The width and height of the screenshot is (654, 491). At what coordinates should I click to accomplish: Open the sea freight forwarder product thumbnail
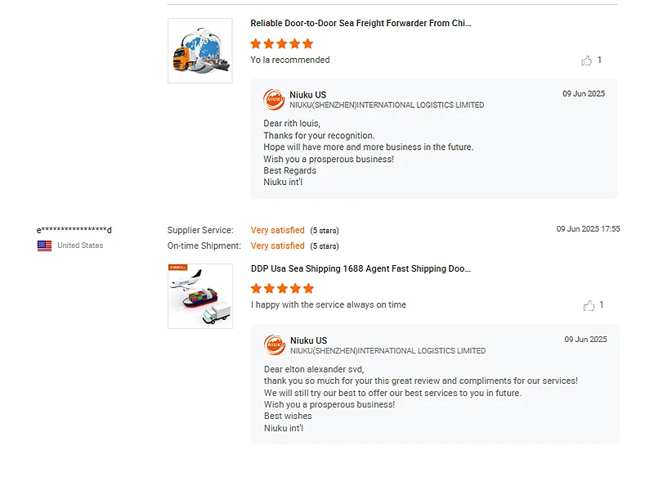200,51
